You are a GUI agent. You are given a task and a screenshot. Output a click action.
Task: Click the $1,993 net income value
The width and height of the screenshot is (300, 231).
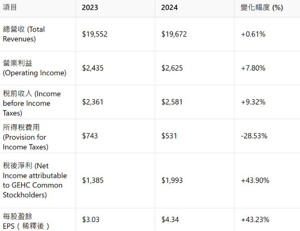(172, 180)
